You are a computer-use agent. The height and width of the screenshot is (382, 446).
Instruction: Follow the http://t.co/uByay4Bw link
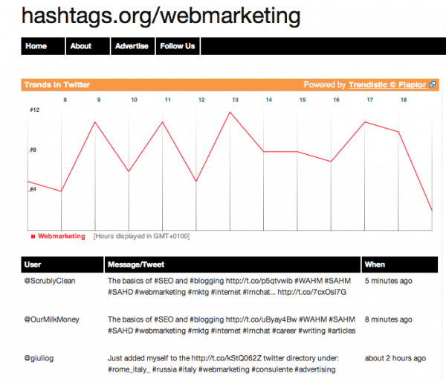coord(262,319)
